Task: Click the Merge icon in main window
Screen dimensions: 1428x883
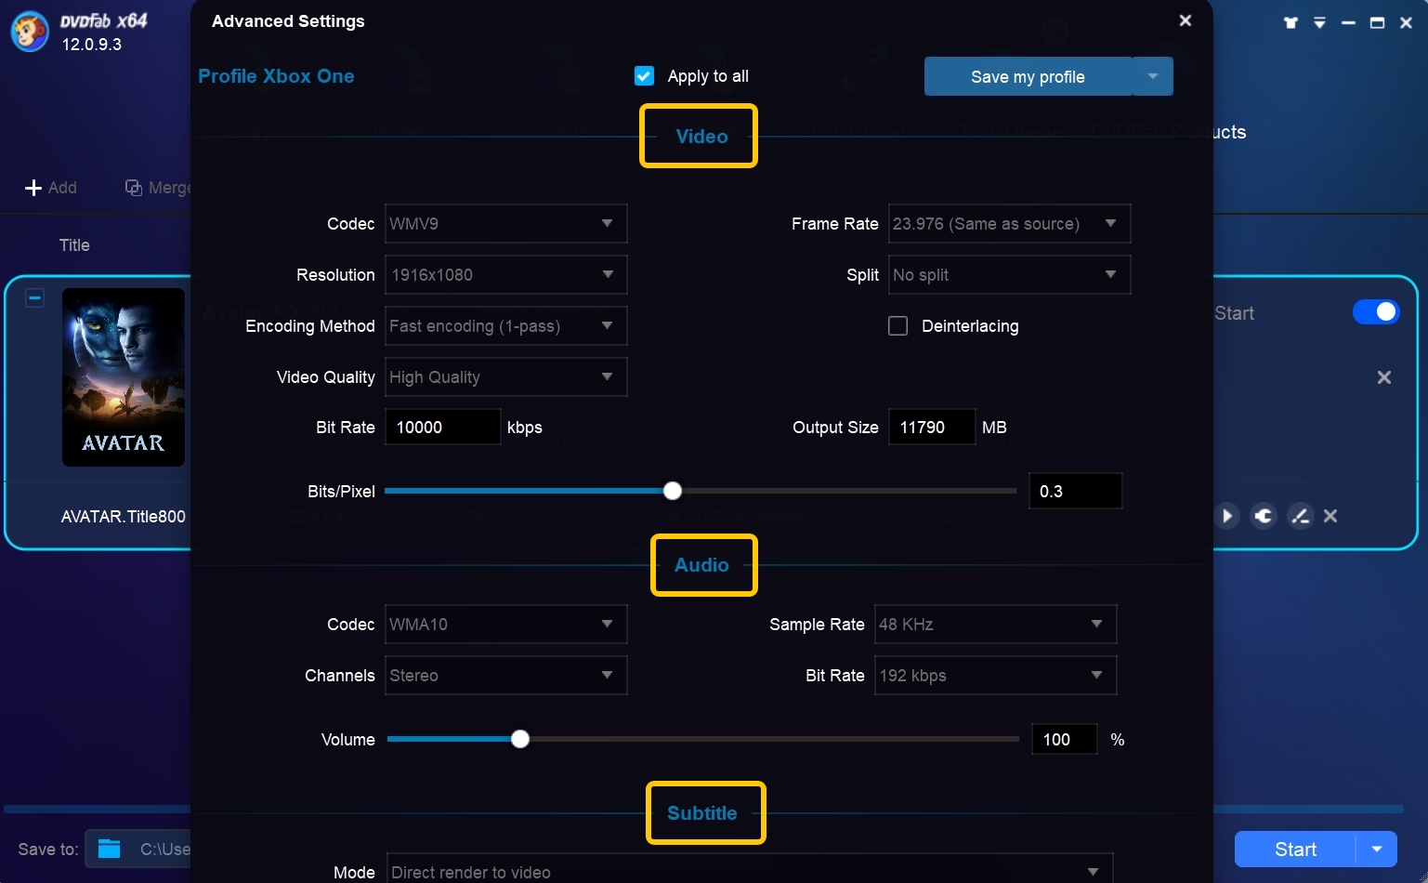Action: coord(134,188)
